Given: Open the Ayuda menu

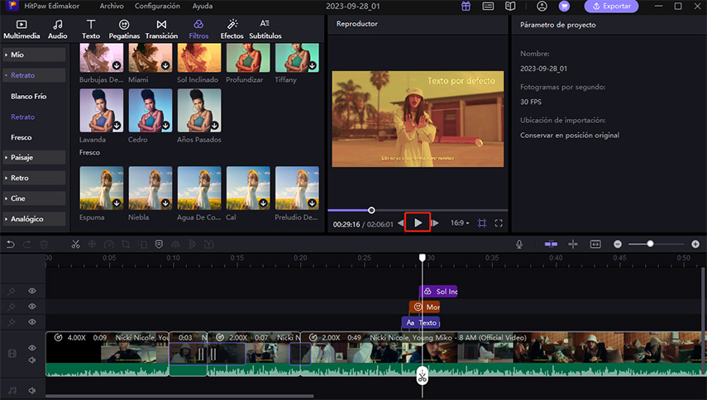Looking at the screenshot, I should click(x=203, y=6).
